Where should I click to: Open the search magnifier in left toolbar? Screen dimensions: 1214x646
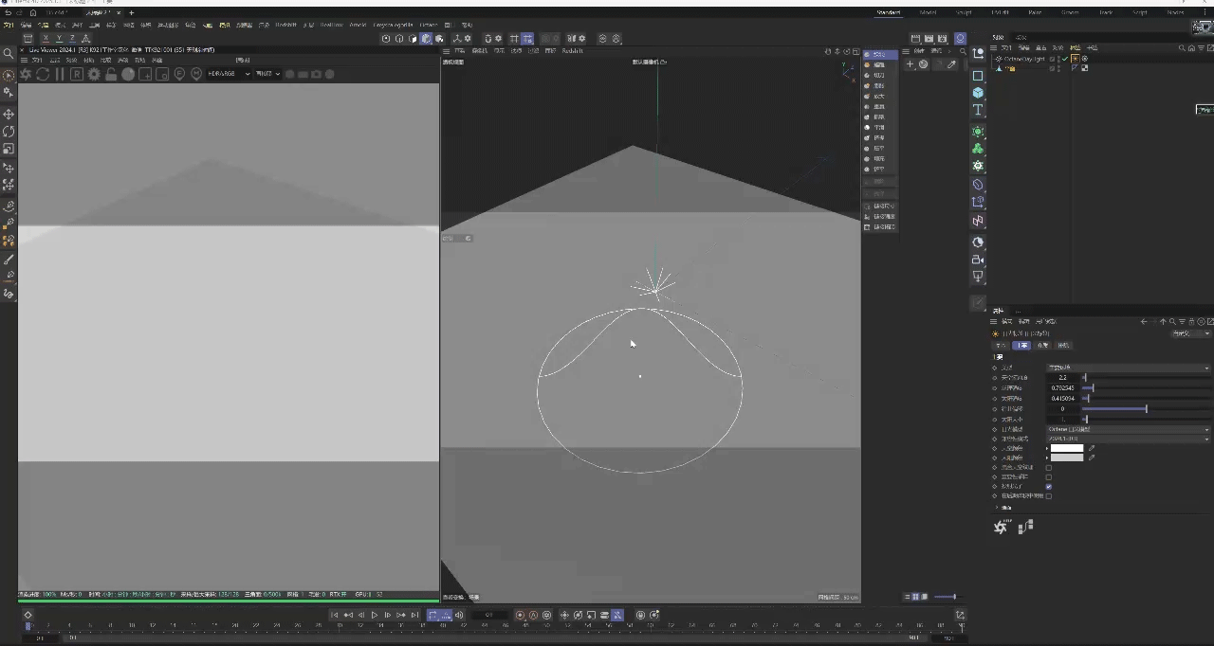9,54
